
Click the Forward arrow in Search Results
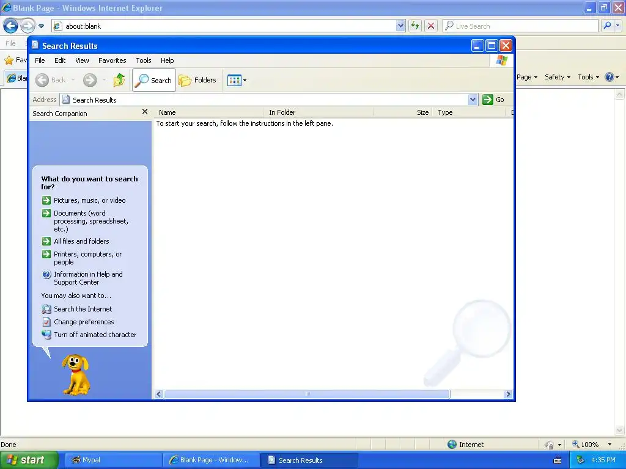click(90, 80)
